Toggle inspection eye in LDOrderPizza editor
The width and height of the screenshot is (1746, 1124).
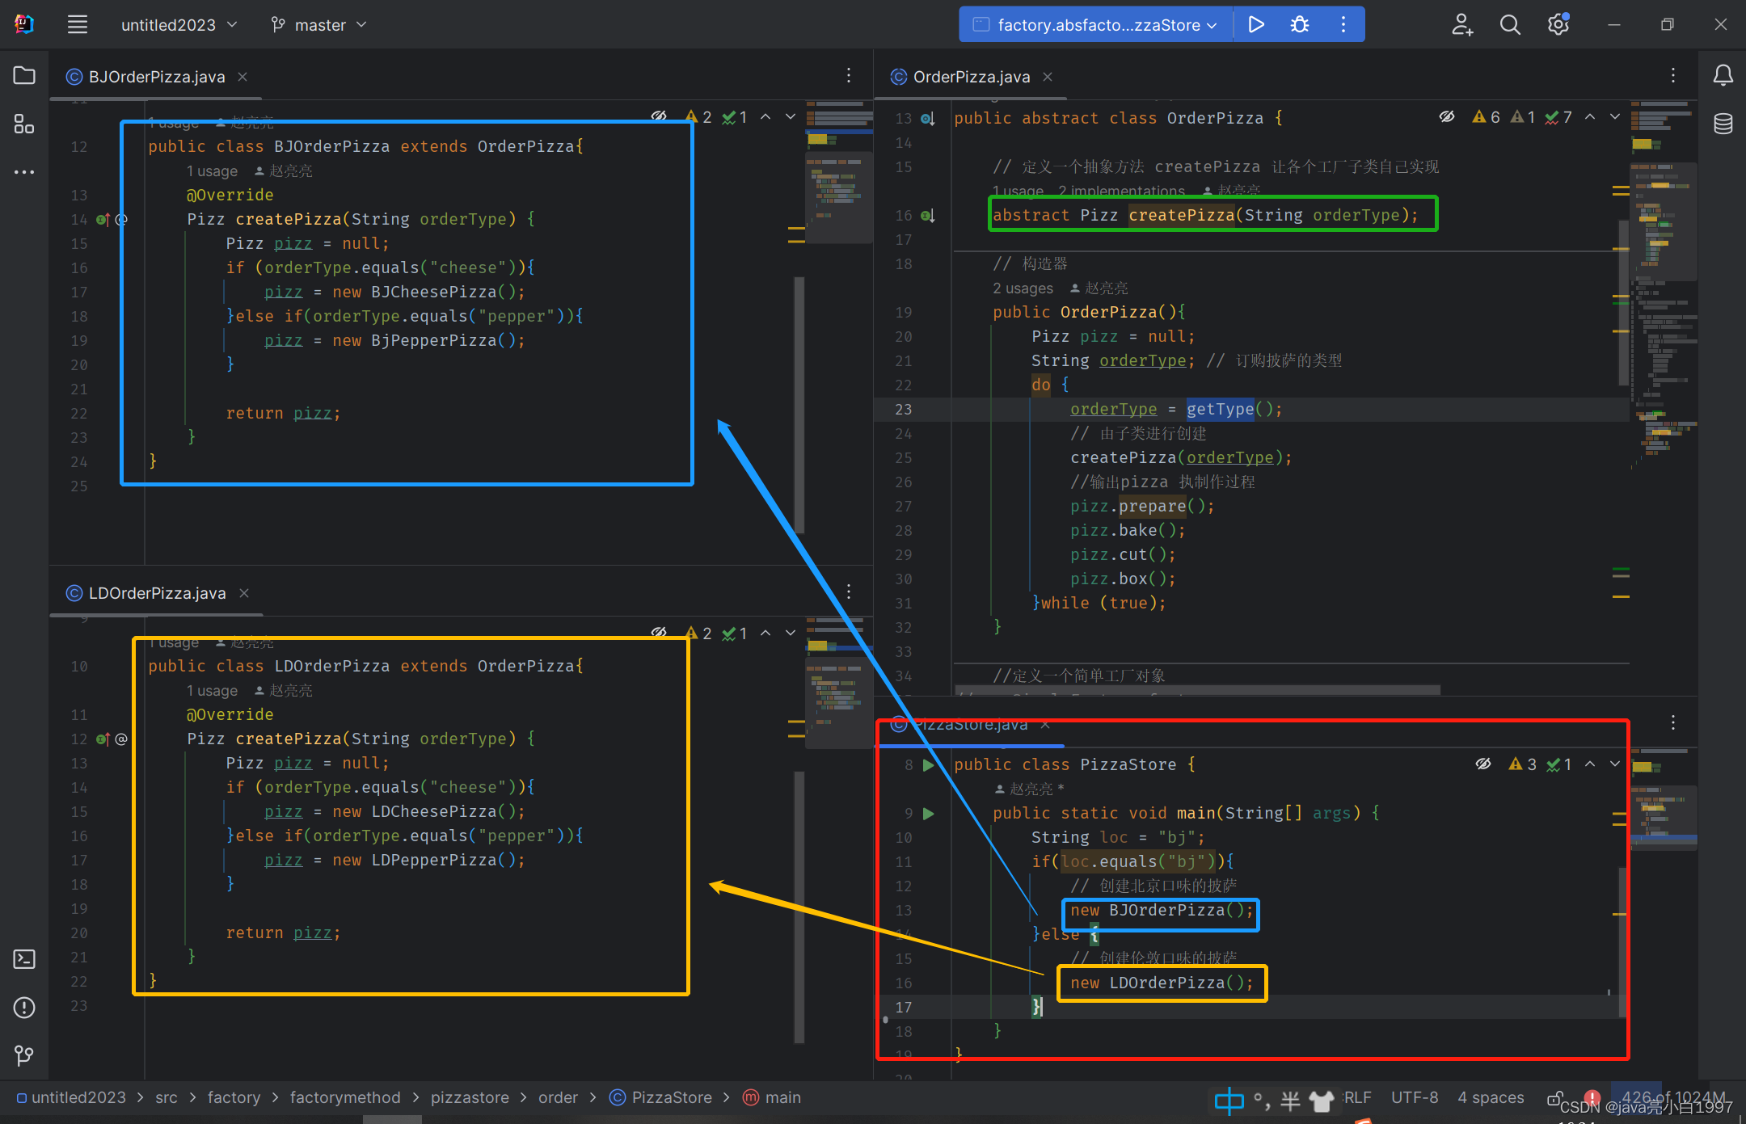660,634
